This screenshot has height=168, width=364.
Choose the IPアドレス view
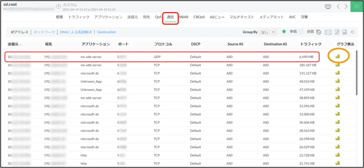pos(20,32)
